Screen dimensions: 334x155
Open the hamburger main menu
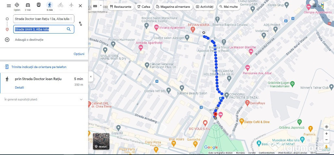point(9,6)
